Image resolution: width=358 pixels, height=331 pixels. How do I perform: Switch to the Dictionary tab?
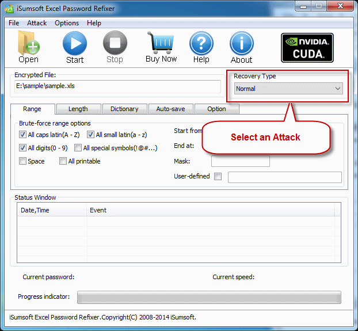(x=124, y=109)
